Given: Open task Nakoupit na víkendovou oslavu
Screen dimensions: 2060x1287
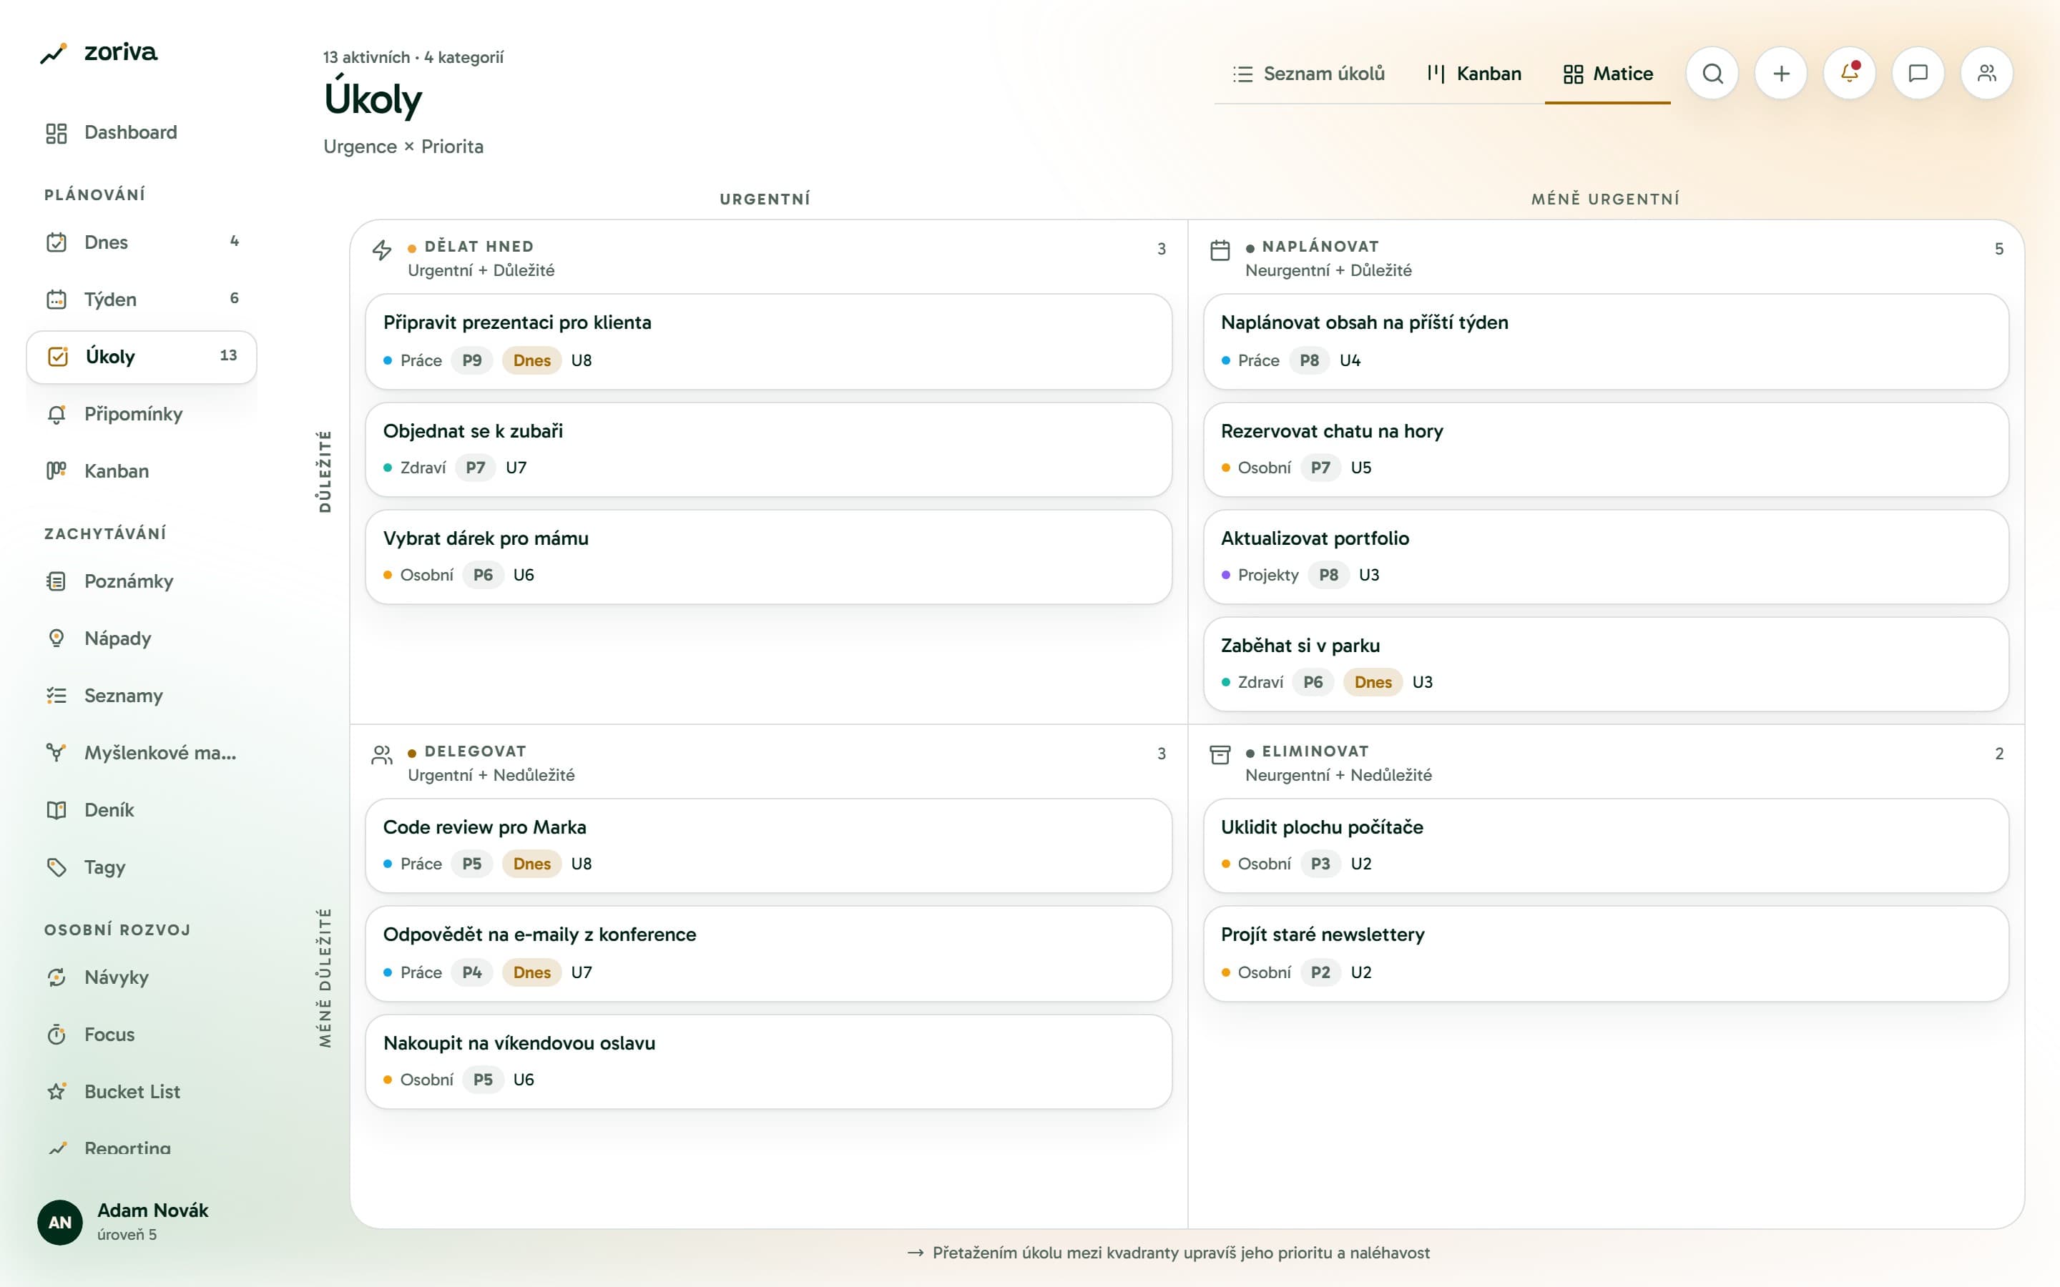Looking at the screenshot, I should [x=769, y=1062].
